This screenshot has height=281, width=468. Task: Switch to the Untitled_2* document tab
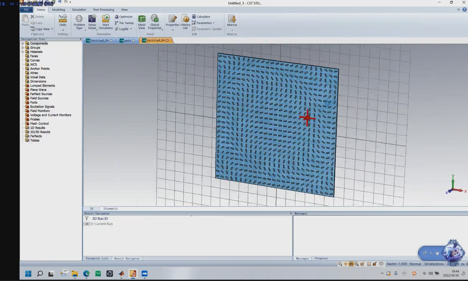99,40
